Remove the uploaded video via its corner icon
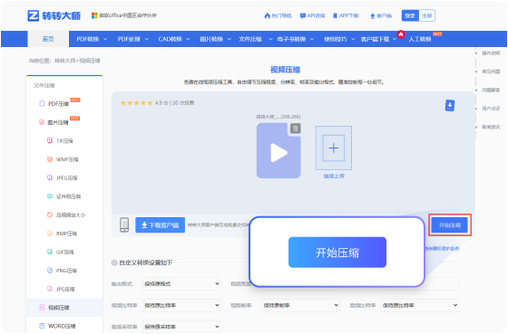Image resolution: width=508 pixels, height=334 pixels. click(x=295, y=129)
